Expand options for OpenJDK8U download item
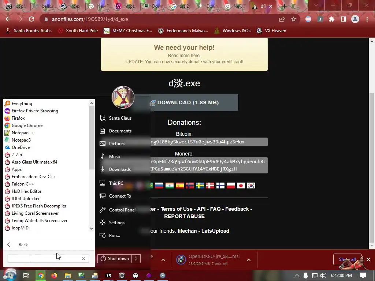This screenshot has height=281, width=375. pyautogui.click(x=249, y=260)
